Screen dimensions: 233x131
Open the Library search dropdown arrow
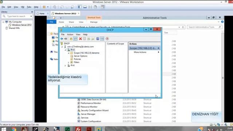tap(31, 16)
